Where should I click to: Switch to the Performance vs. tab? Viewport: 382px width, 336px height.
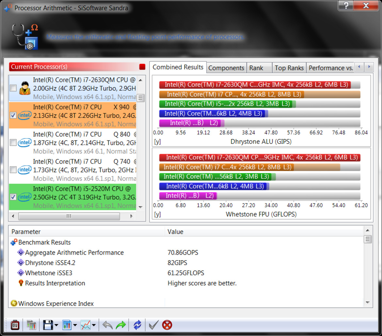point(331,68)
